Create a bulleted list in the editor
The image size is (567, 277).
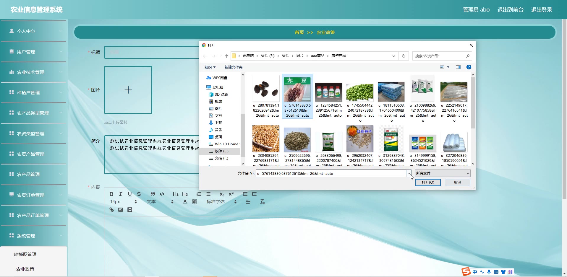(208, 194)
